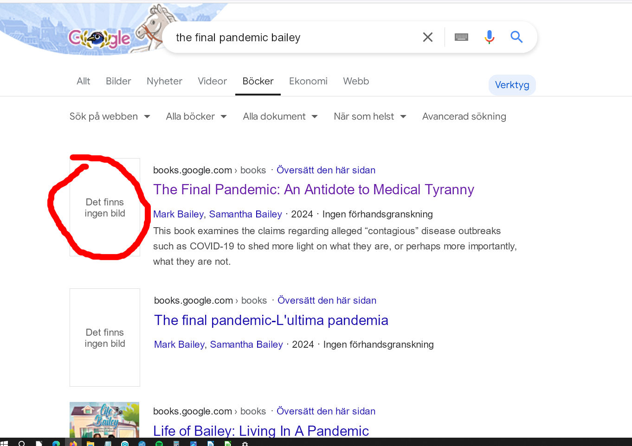Viewport: 632px width, 446px height.
Task: Open the Nyheter tab
Action: pos(164,81)
